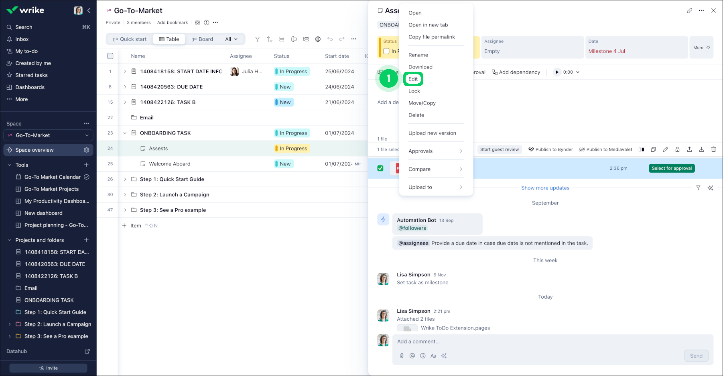This screenshot has width=723, height=376.
Task: Focus the Add a comment field
Action: click(x=553, y=342)
